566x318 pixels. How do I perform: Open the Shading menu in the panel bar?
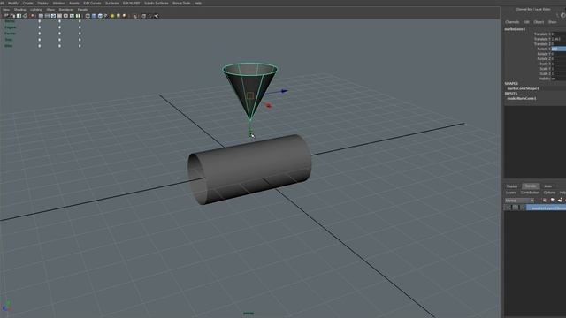pyautogui.click(x=19, y=10)
